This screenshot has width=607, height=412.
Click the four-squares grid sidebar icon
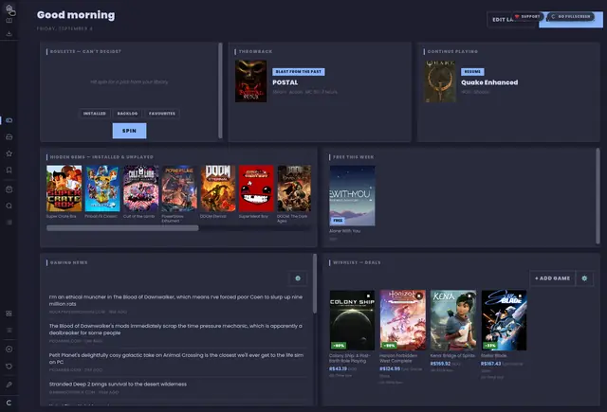pyautogui.click(x=9, y=313)
